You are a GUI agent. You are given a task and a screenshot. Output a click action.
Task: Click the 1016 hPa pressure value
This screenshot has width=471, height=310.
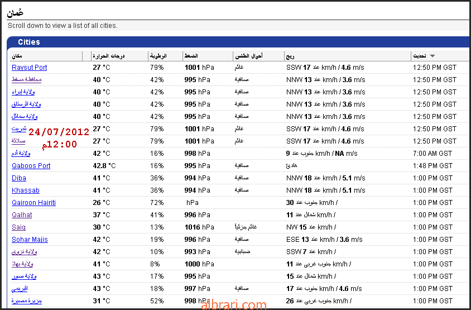point(199,227)
